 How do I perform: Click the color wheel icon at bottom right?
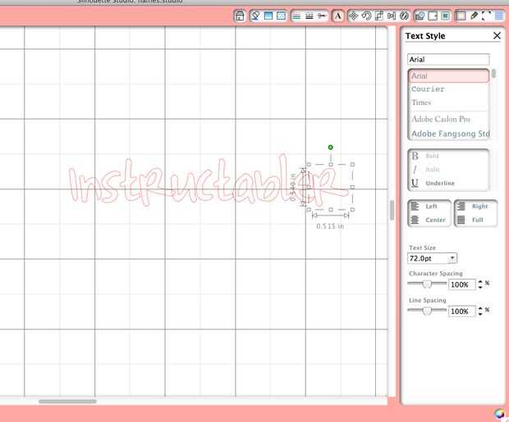click(x=499, y=414)
